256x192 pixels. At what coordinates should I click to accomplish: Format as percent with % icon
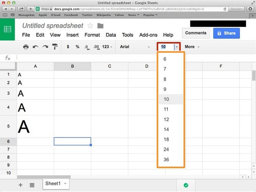pyautogui.click(x=77, y=47)
